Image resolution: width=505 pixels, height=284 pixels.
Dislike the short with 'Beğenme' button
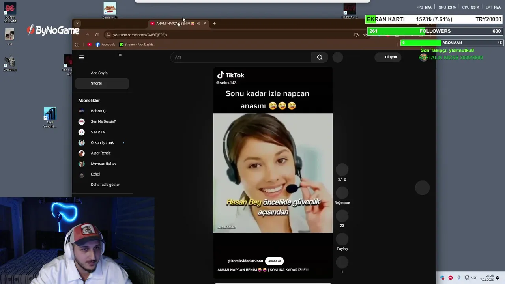click(x=342, y=193)
